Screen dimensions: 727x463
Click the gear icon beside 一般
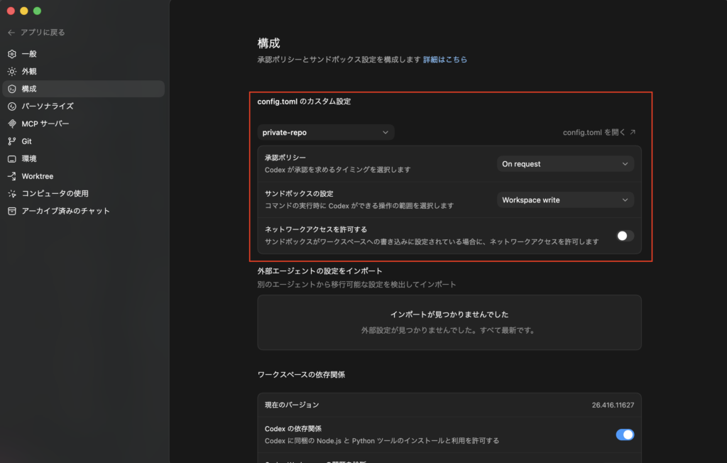[11, 54]
